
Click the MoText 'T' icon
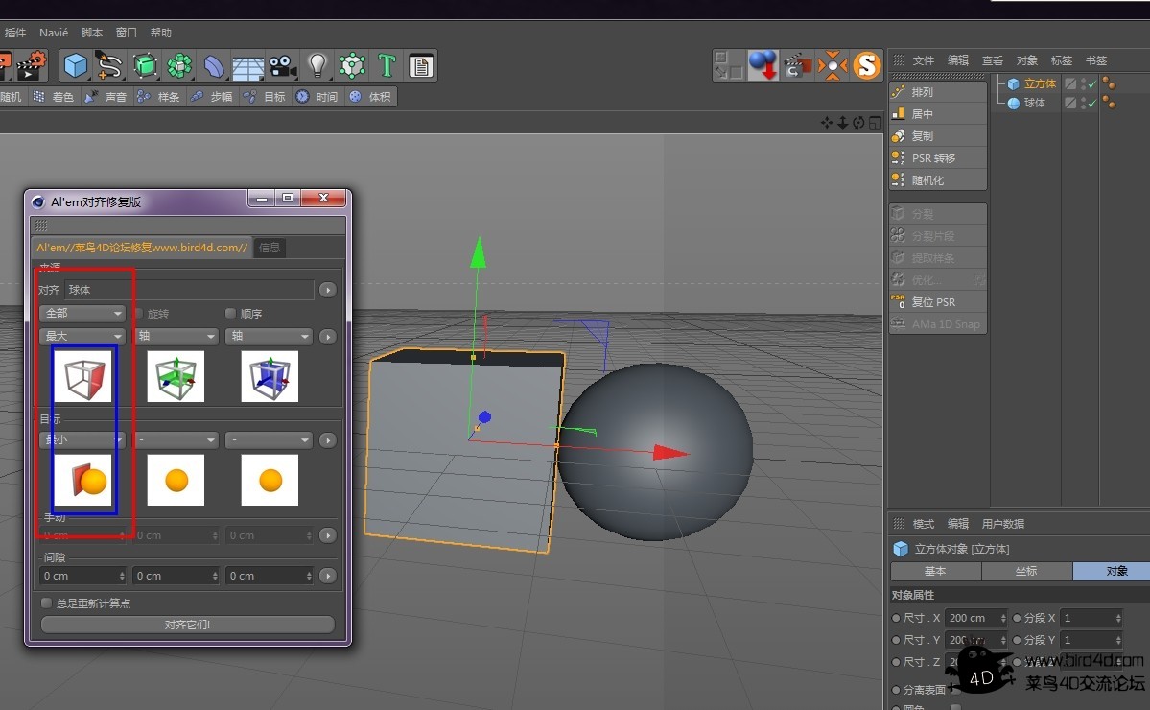click(x=386, y=65)
